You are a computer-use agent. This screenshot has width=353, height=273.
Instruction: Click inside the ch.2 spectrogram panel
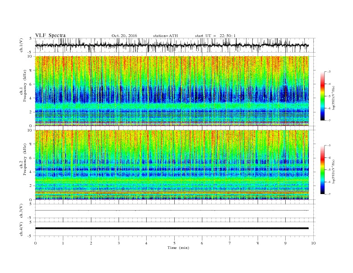click(x=172, y=165)
